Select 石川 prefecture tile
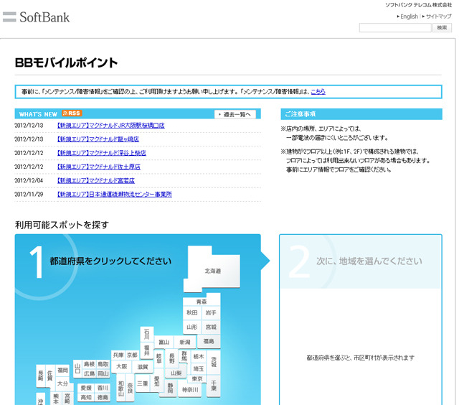This screenshot has width=459, height=405. coord(146,334)
